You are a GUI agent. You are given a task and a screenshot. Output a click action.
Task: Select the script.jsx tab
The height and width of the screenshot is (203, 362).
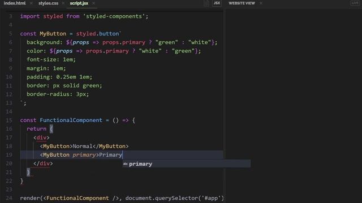(x=79, y=3)
